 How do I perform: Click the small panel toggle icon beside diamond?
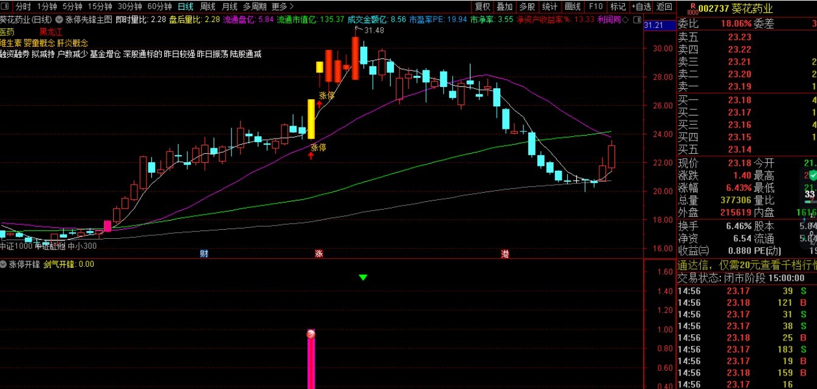coord(636,19)
